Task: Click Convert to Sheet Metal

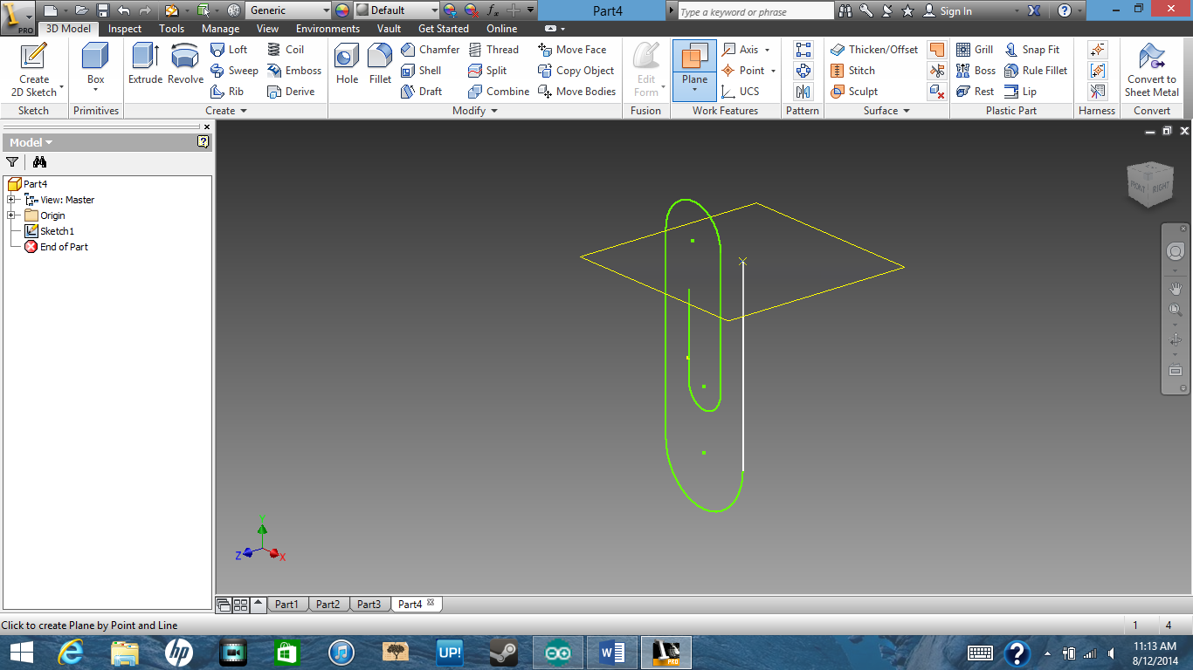Action: point(1151,70)
